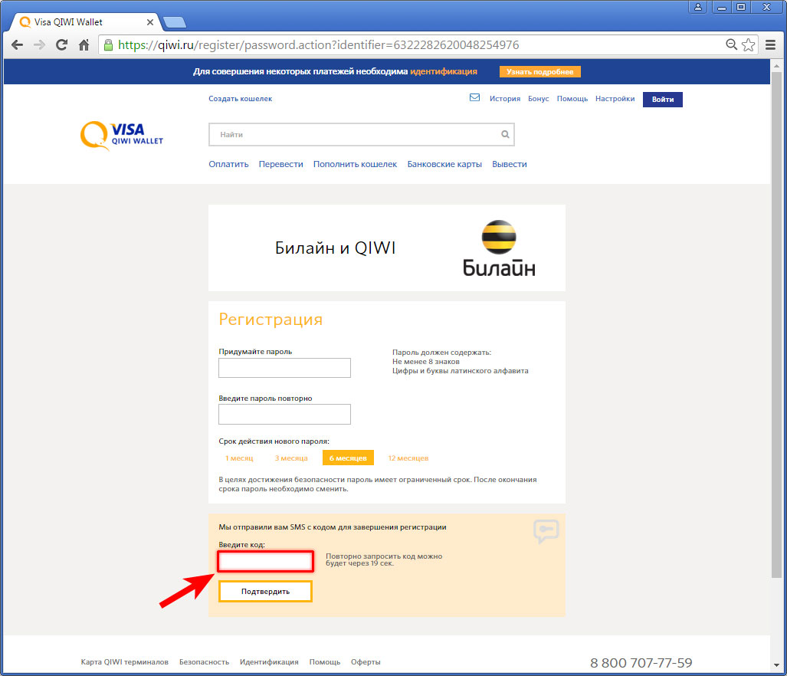Select the 6 месяцев password term
Viewport: 787px width, 676px height.
(348, 458)
